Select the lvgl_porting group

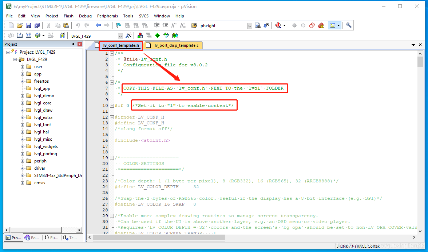click(45, 154)
